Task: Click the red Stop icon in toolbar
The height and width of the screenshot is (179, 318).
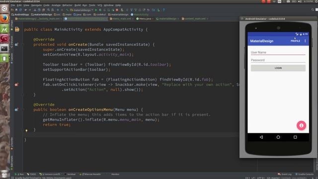Action: (x=117, y=10)
